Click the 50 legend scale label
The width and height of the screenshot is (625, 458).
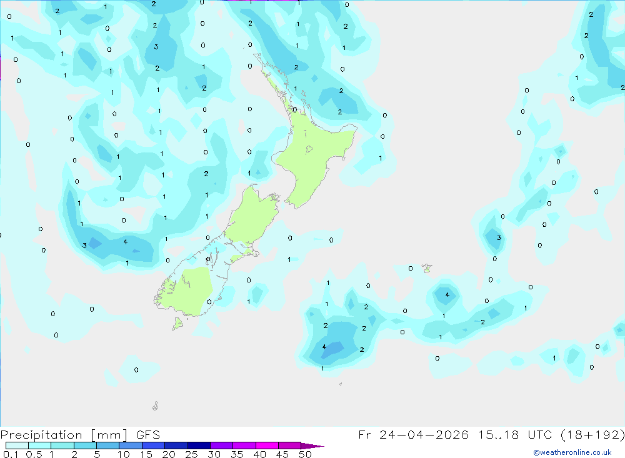[306, 454]
